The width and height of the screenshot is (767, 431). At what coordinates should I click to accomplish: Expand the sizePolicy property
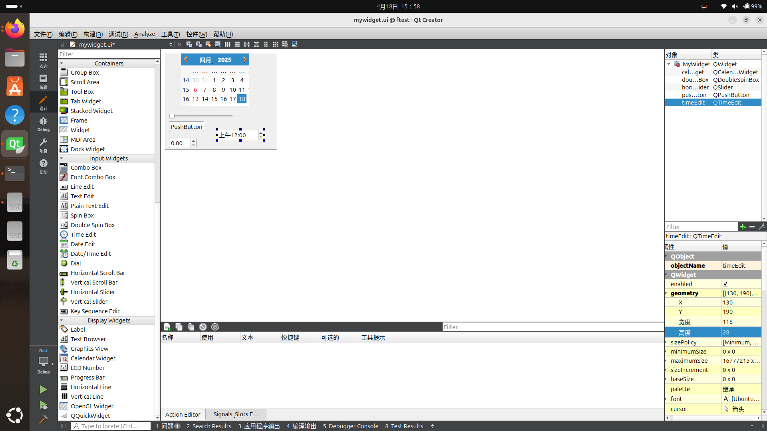coord(666,342)
